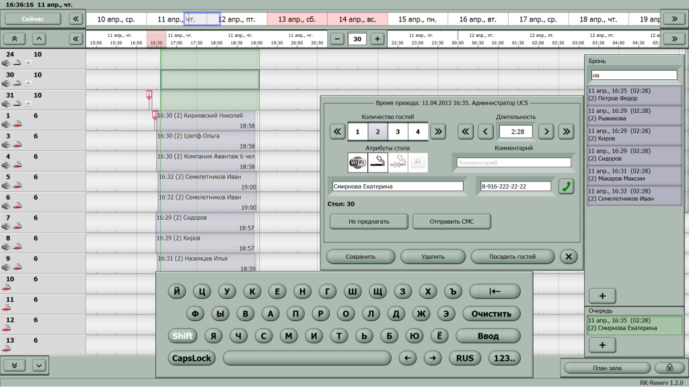Click the guest name field Смирнова Екатерина

[x=397, y=187]
